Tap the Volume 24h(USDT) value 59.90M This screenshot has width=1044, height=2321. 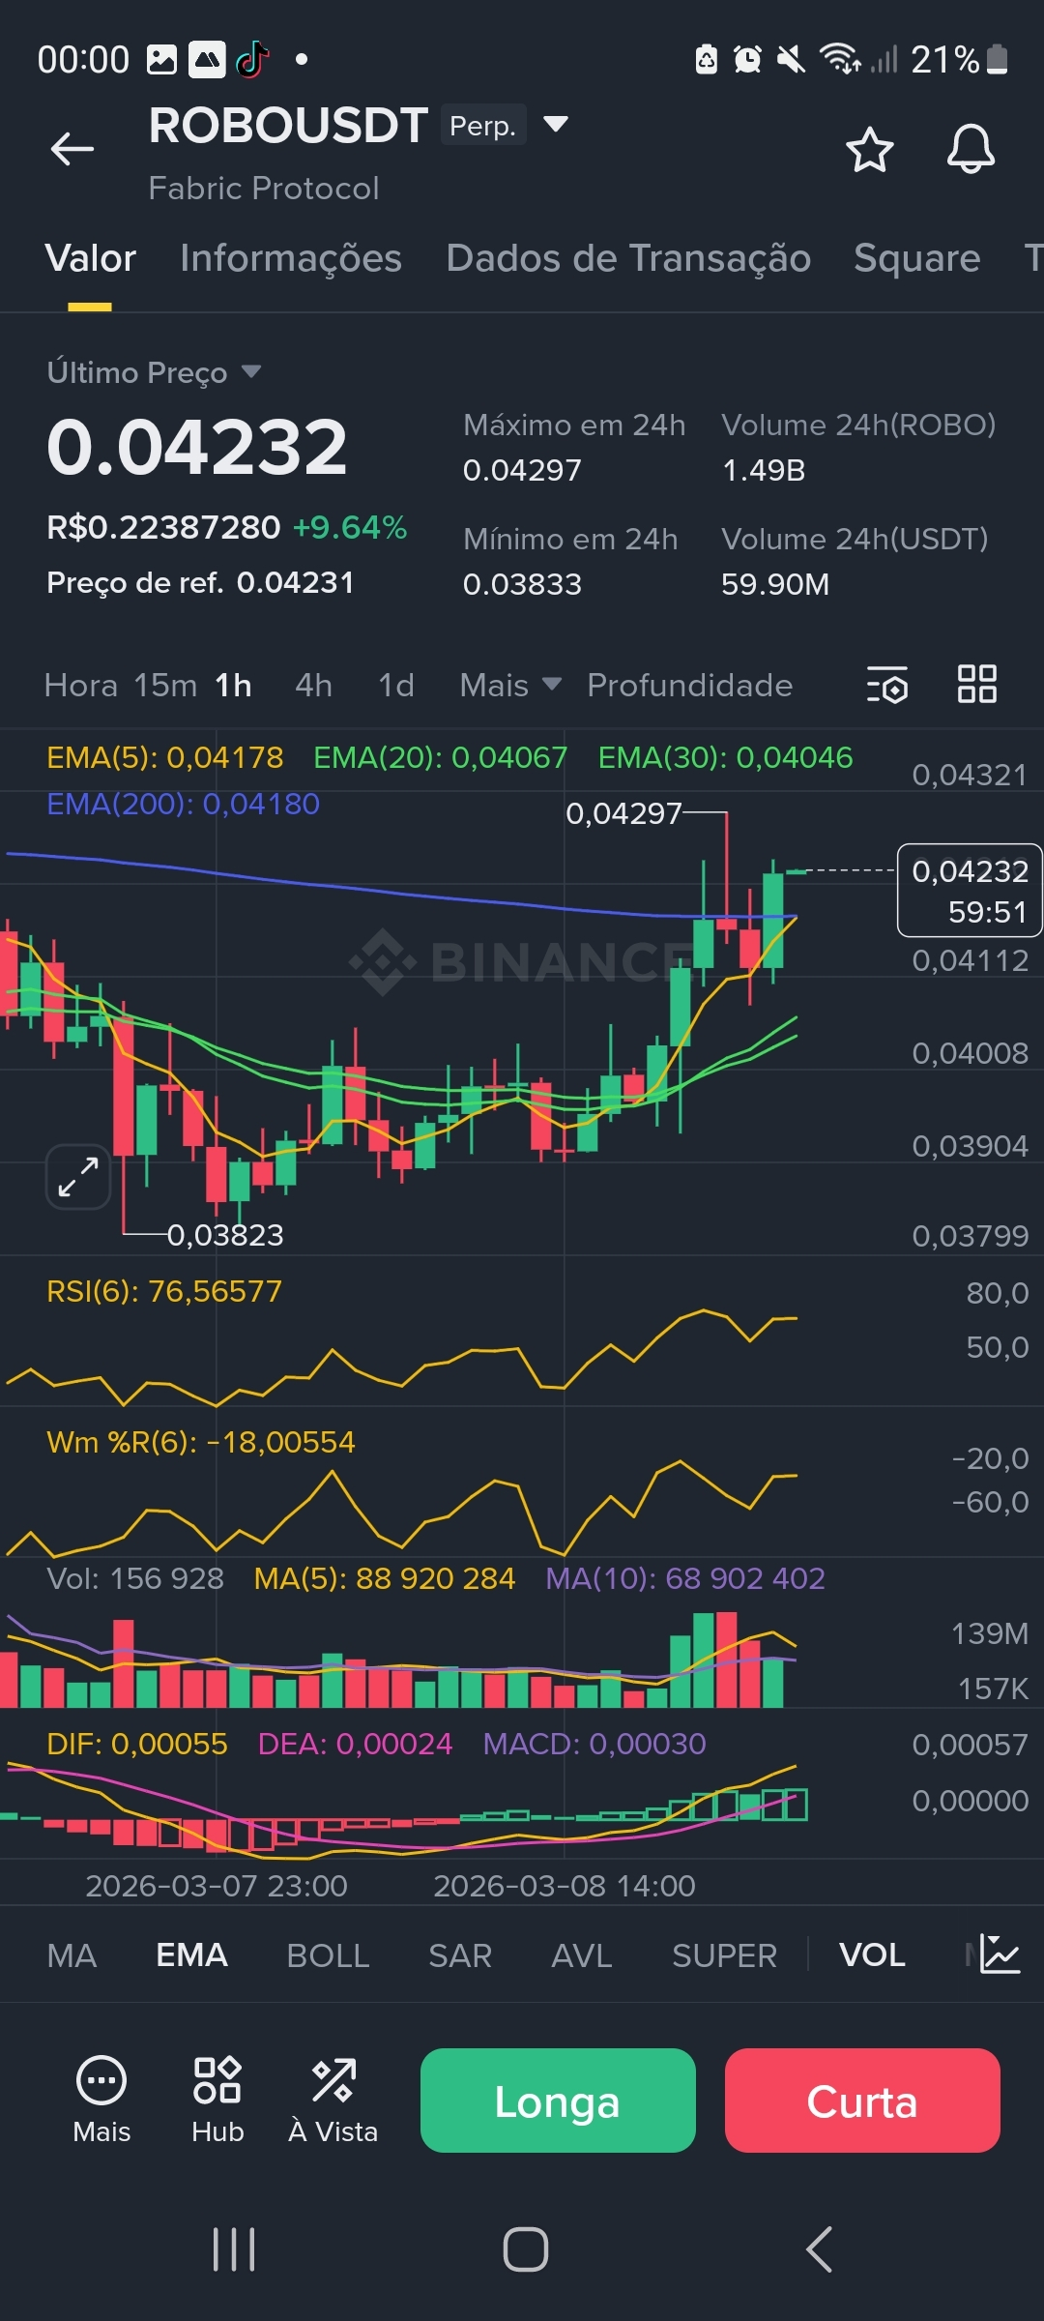(x=775, y=584)
